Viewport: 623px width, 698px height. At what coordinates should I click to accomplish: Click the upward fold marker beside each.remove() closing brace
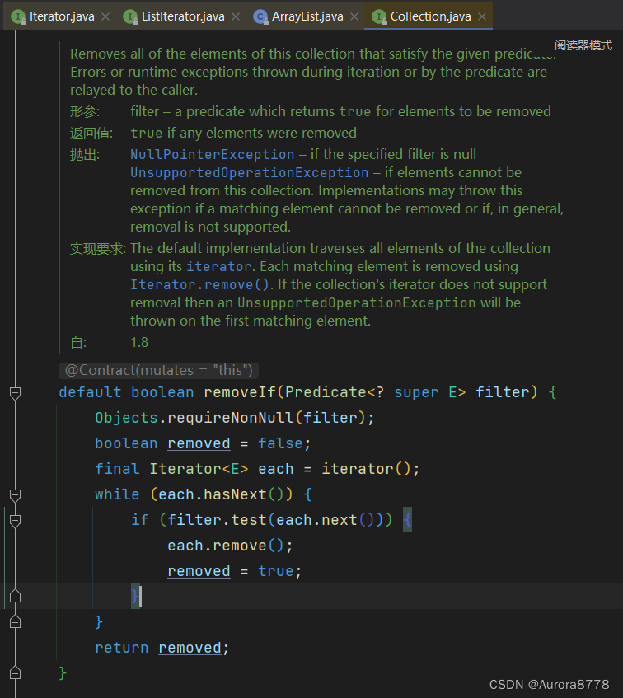pos(14,596)
